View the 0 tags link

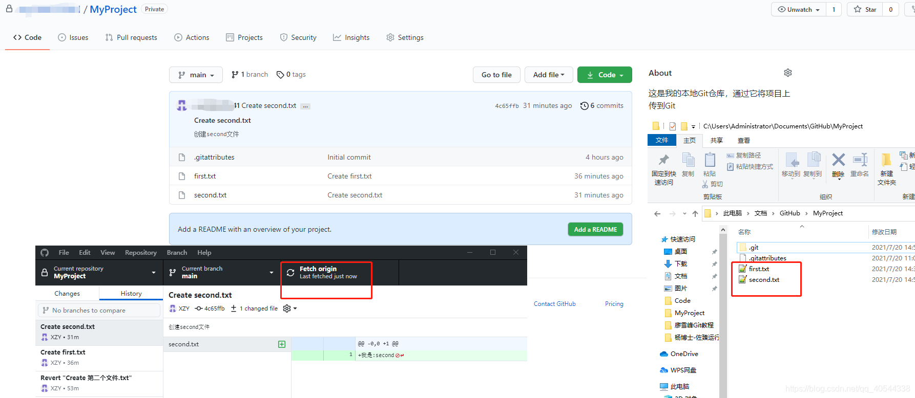291,75
